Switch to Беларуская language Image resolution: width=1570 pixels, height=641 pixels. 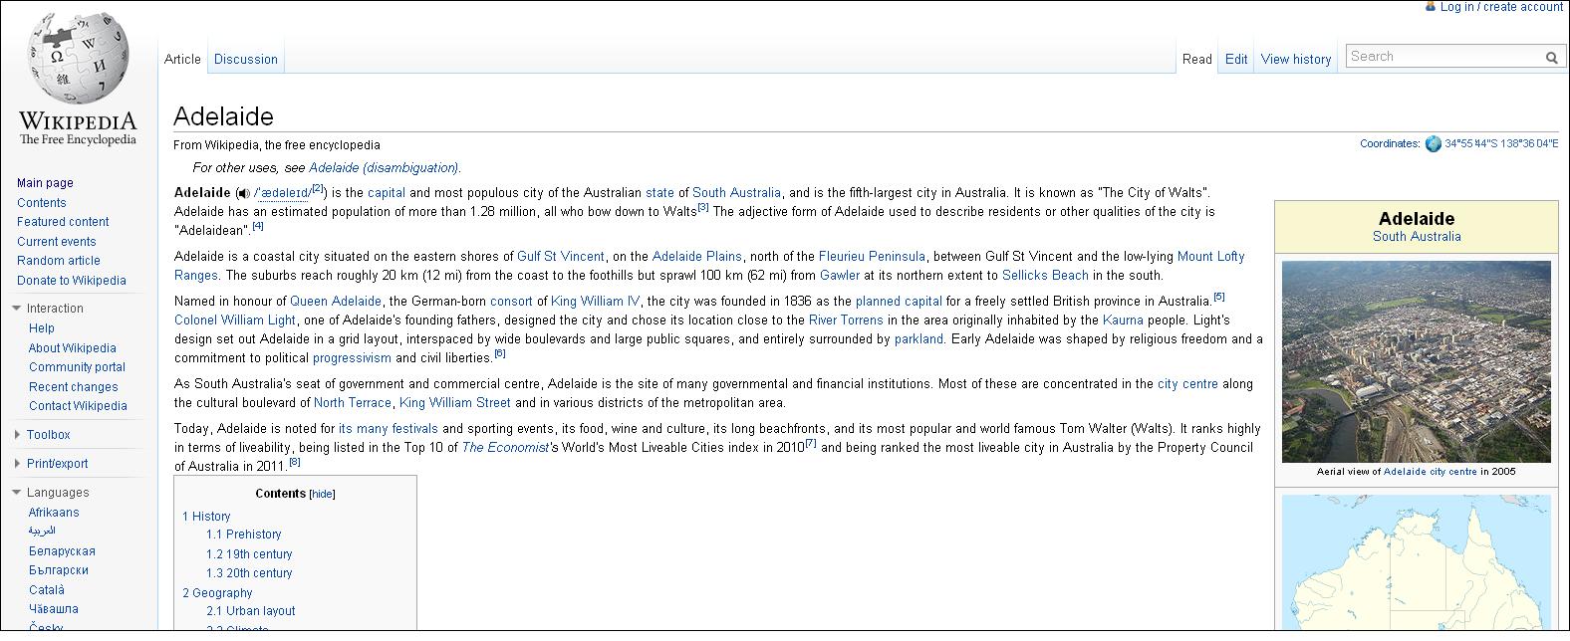pos(62,551)
